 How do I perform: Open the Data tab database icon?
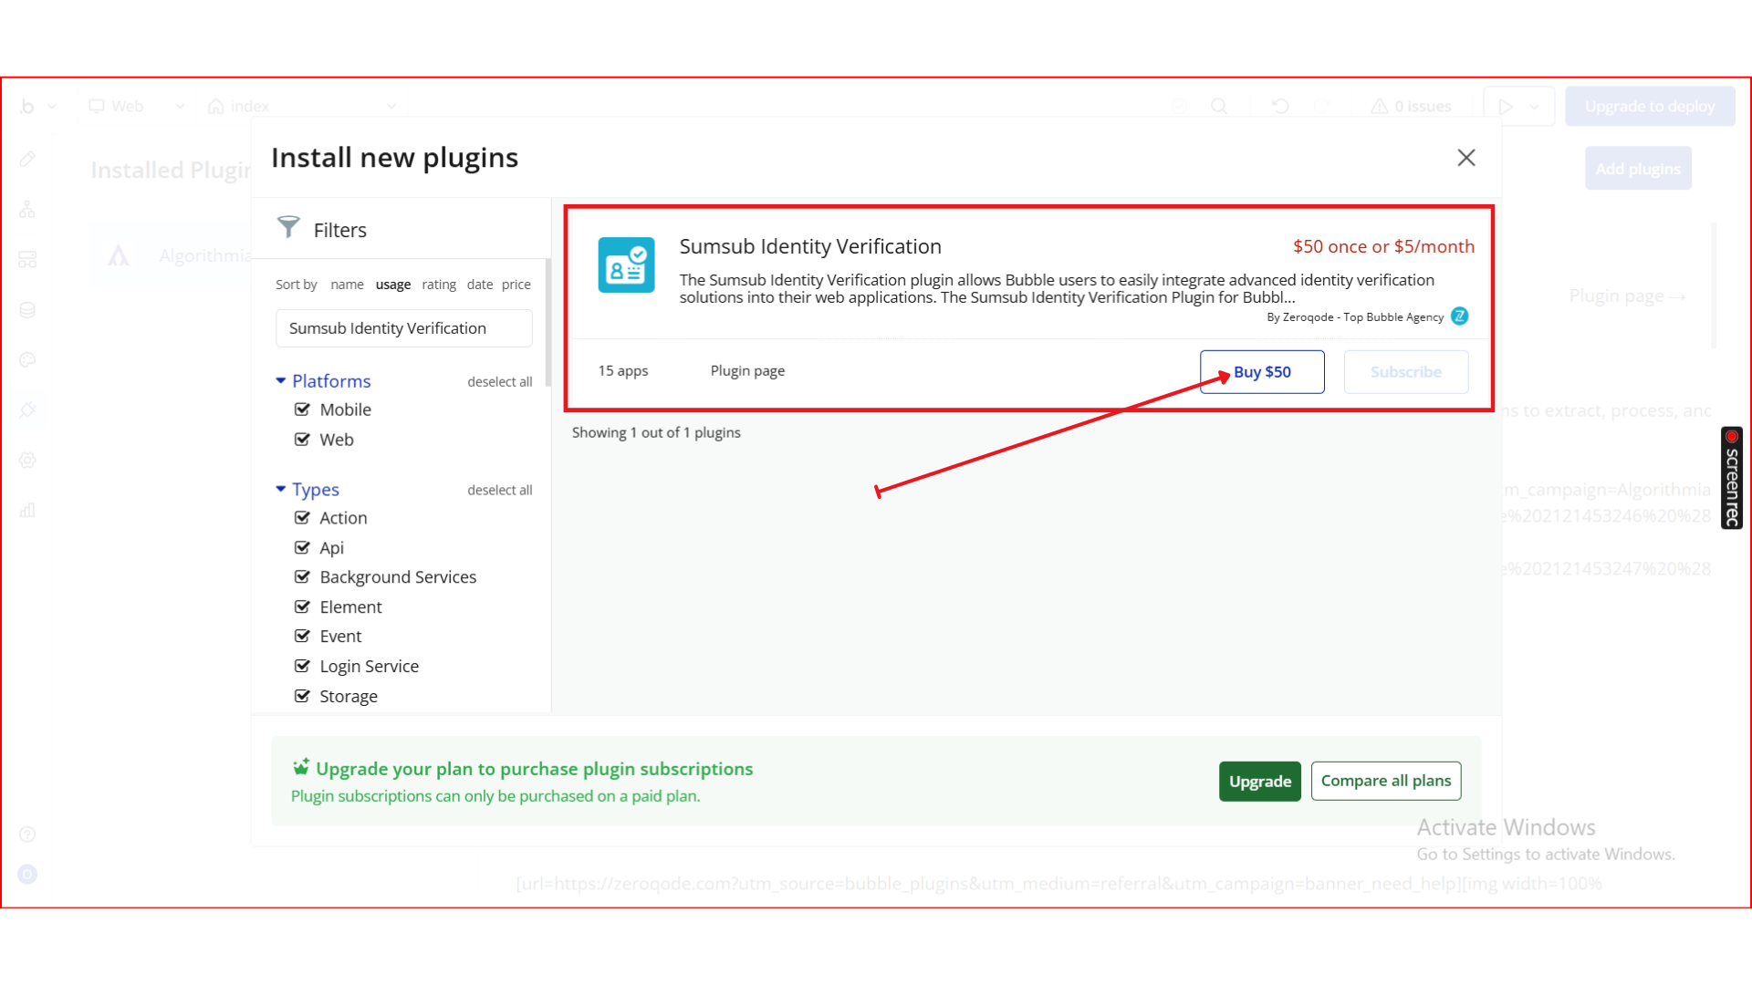click(x=27, y=310)
